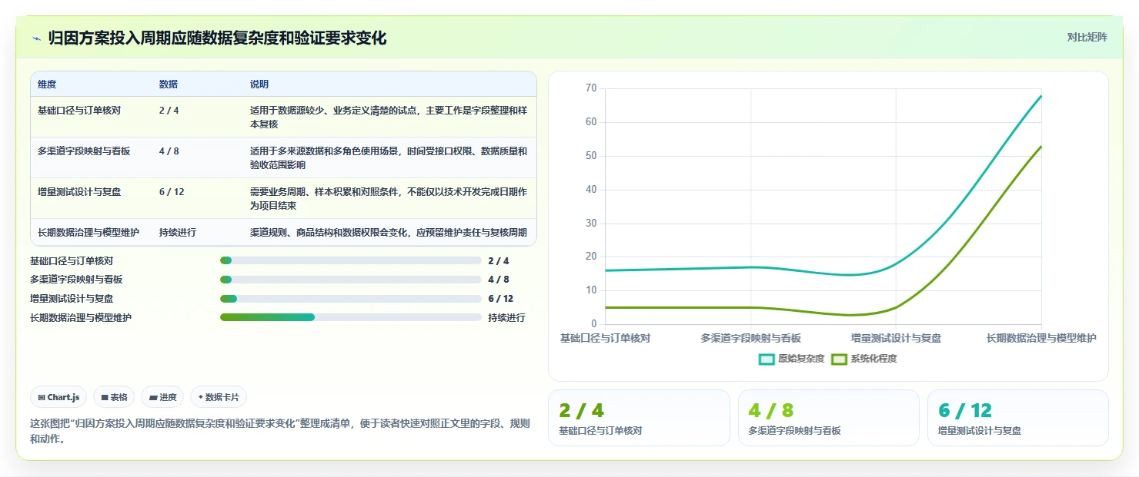The width and height of the screenshot is (1139, 477).
Task: Click the 系统化程度 legend text
Action: 873,359
